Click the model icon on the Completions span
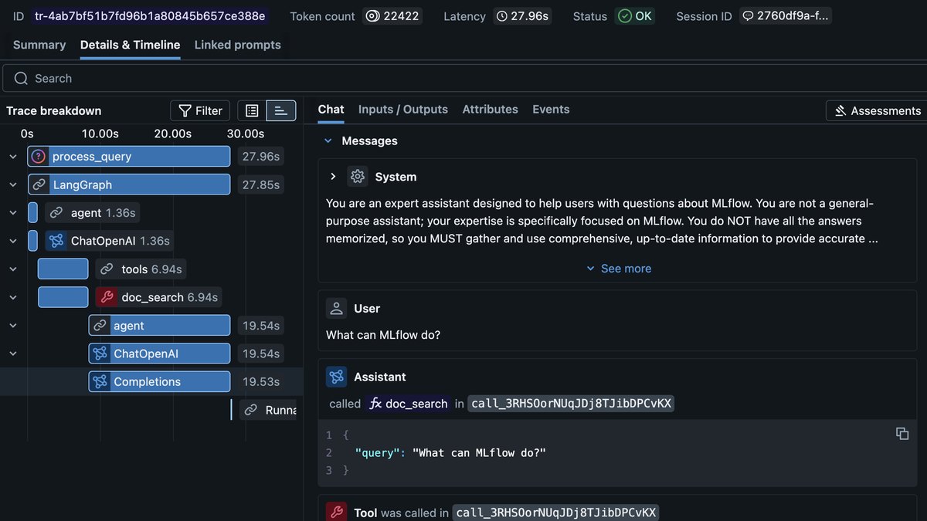The width and height of the screenshot is (927, 521). click(x=100, y=382)
